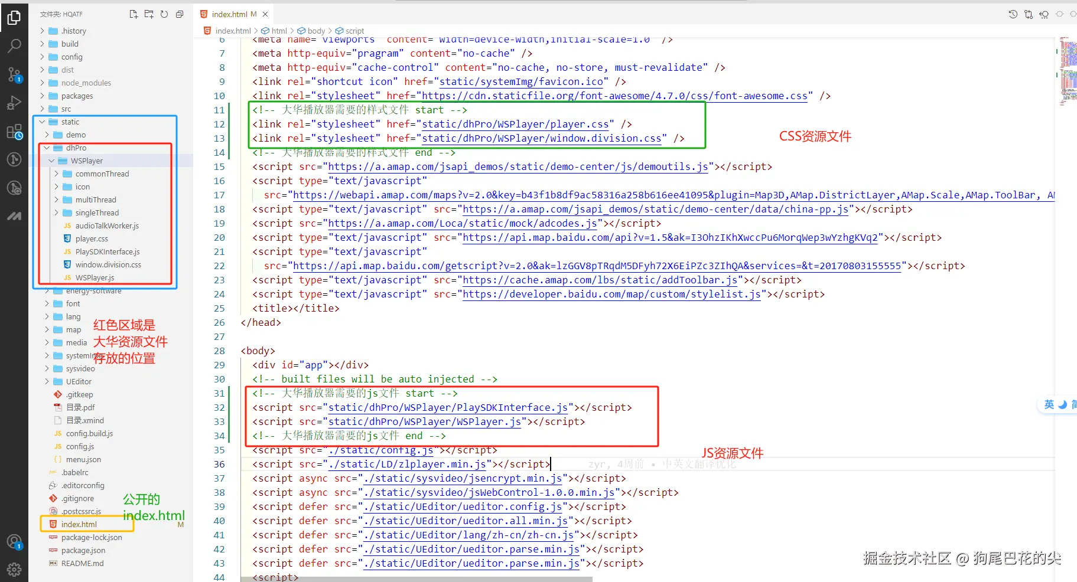Open the Search view in the activity bar

pyautogui.click(x=14, y=45)
